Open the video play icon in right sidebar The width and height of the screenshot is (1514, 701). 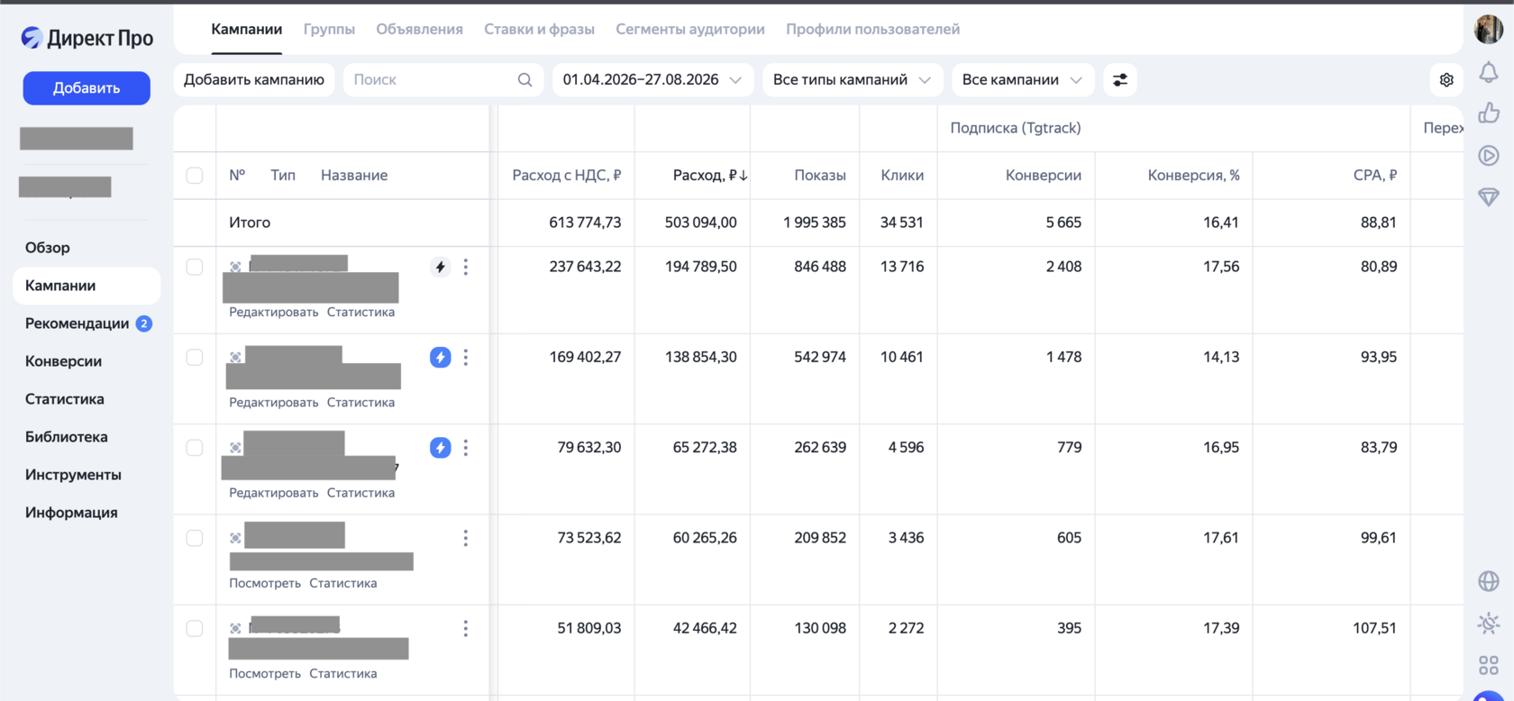(1489, 155)
